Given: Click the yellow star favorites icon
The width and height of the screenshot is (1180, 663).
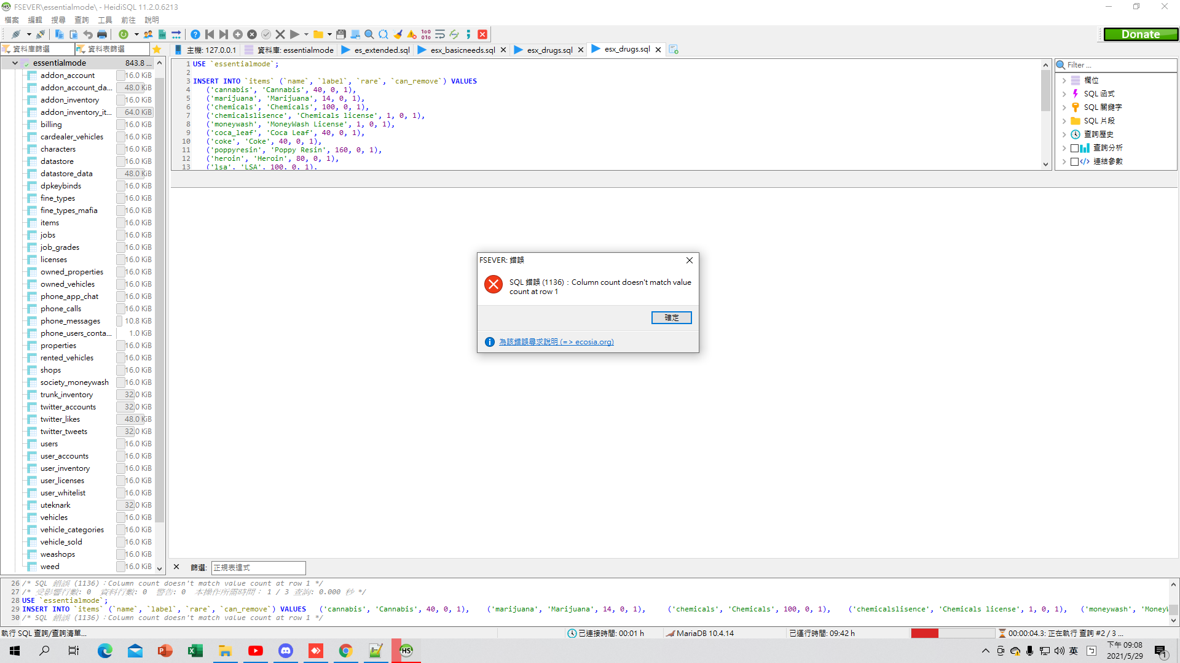Looking at the screenshot, I should pyautogui.click(x=157, y=49).
